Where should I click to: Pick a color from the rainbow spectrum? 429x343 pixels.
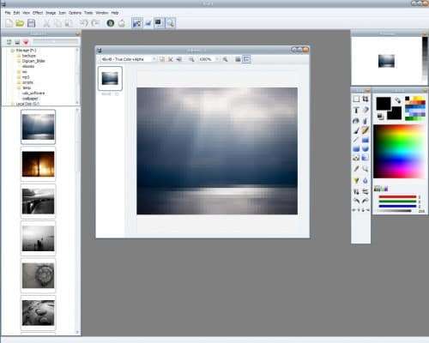(x=399, y=152)
